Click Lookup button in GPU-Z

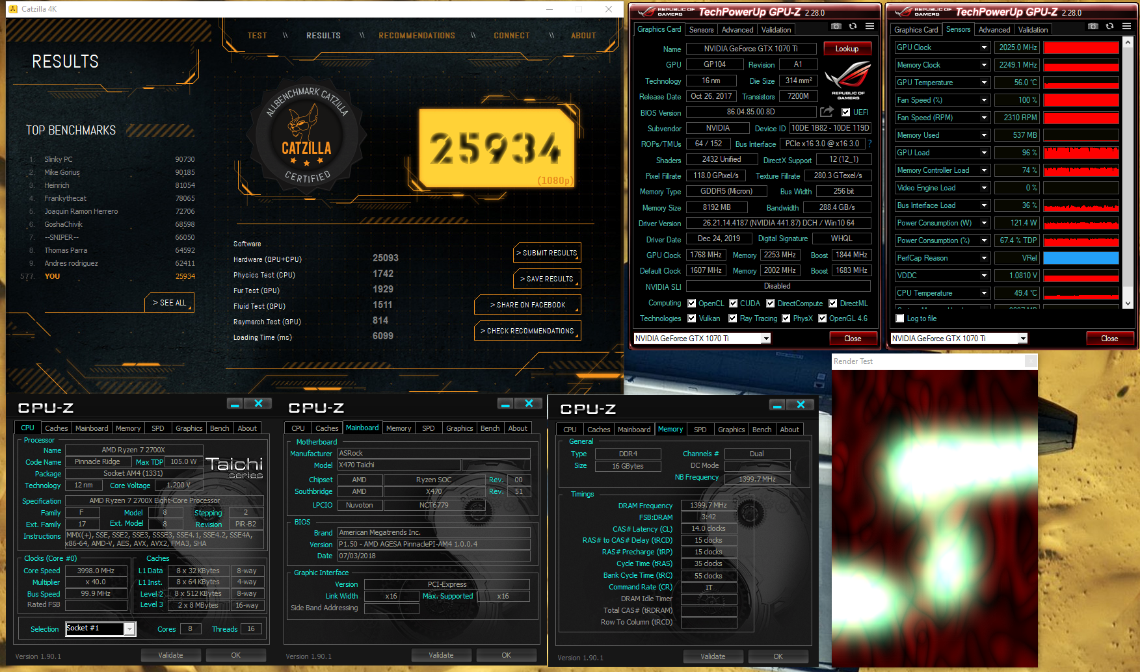[847, 49]
